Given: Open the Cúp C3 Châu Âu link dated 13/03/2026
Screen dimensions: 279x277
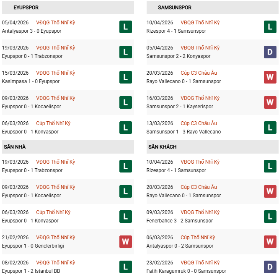Looking at the screenshot, I should 199,123.
